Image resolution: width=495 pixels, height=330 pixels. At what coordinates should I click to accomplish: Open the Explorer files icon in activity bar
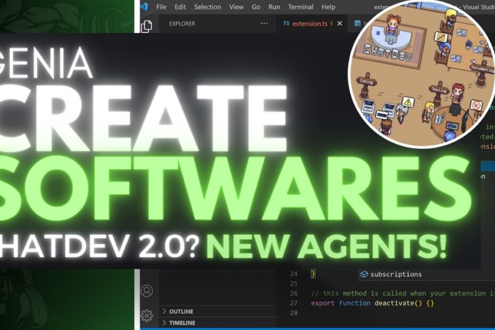pyautogui.click(x=146, y=26)
